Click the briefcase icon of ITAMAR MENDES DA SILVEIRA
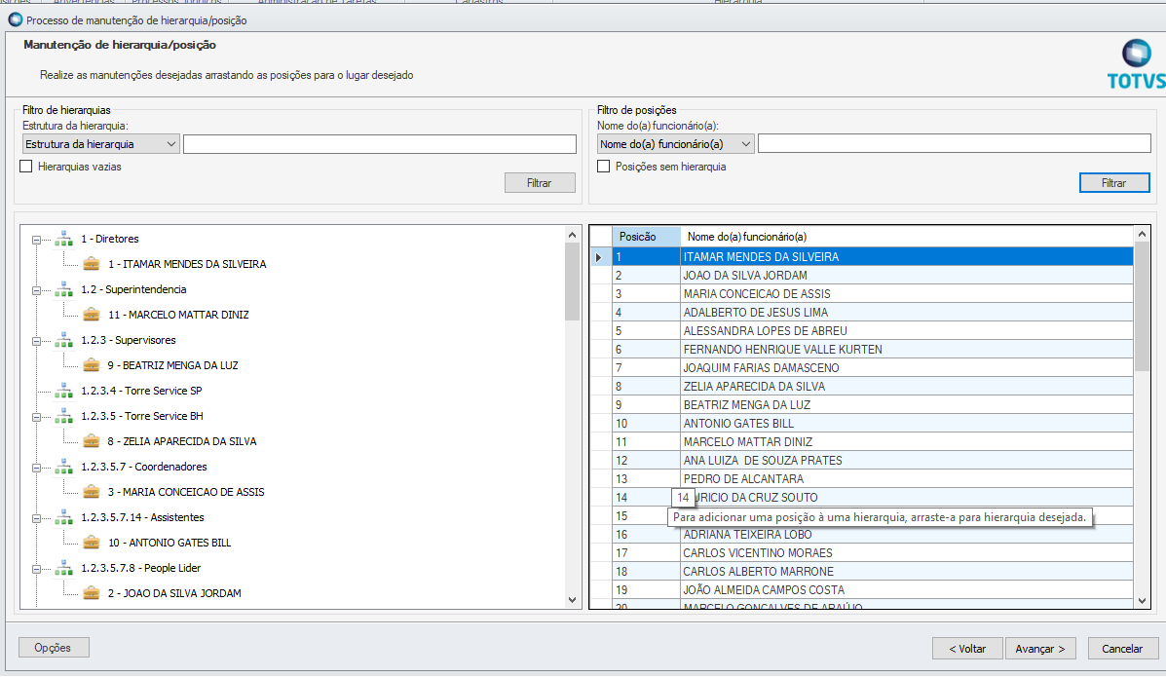Viewport: 1166px width, 677px height. [x=92, y=264]
